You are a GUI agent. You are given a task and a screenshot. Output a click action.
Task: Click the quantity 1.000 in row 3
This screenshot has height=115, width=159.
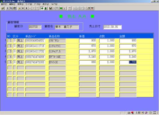[107, 51]
